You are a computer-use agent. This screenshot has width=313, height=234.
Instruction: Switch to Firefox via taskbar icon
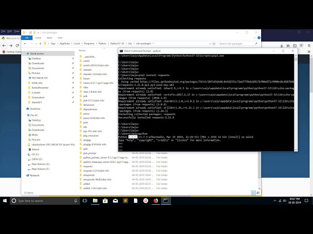click(156, 201)
